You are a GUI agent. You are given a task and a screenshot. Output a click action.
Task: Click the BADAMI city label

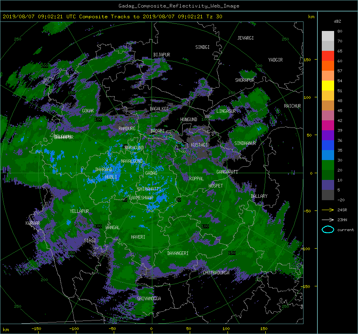point(158,131)
